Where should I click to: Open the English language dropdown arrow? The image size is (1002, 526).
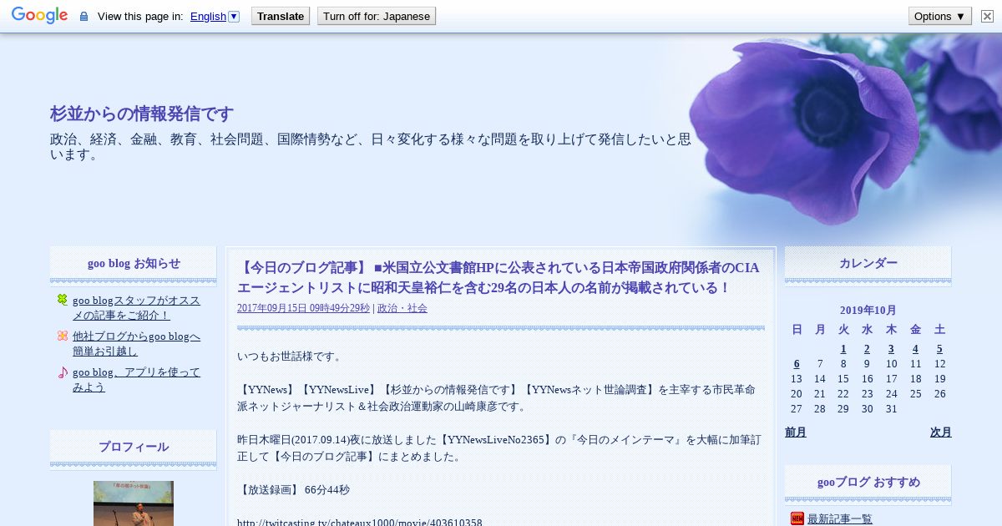(x=234, y=16)
